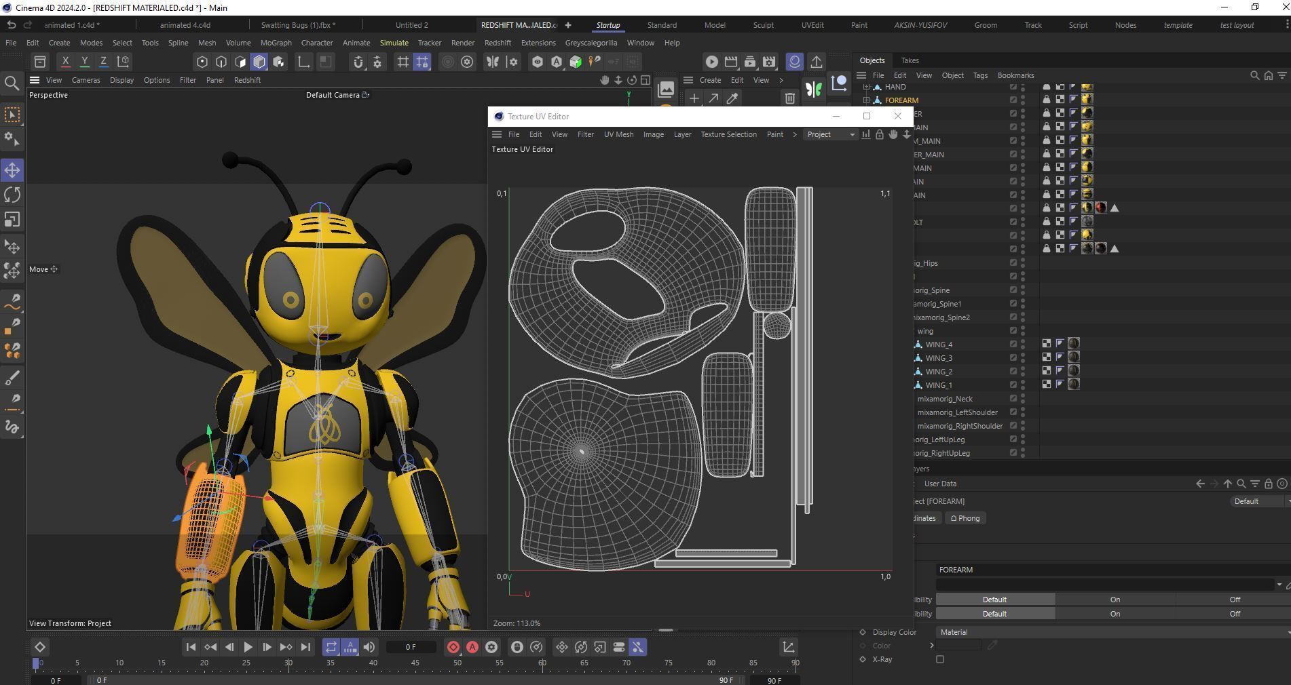Click the lock icon in UV Editor toolbar

click(x=880, y=134)
